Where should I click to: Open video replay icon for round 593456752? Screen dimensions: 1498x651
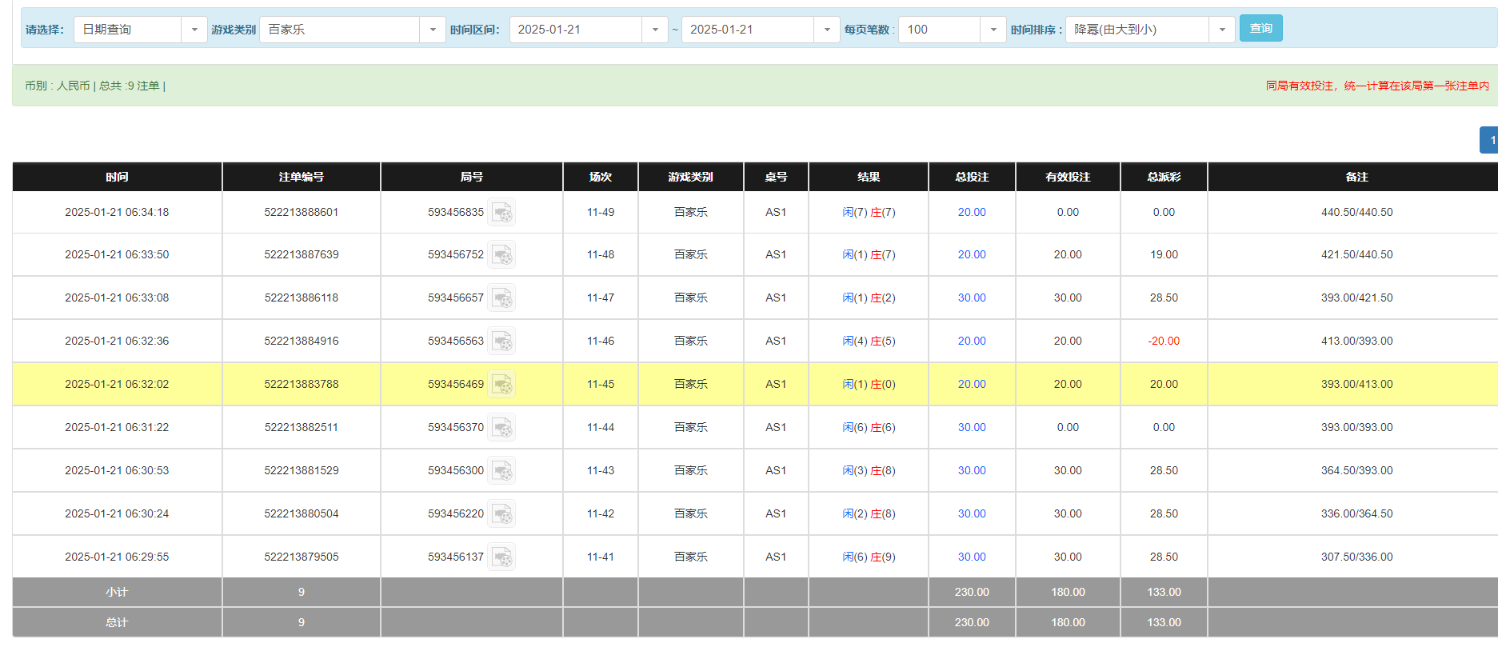(502, 255)
